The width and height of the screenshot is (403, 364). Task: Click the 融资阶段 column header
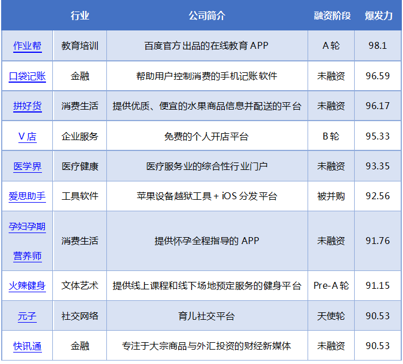tap(332, 16)
